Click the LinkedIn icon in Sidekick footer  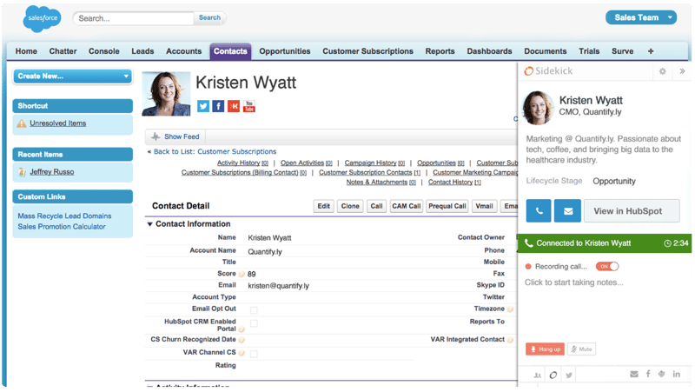[x=677, y=374]
